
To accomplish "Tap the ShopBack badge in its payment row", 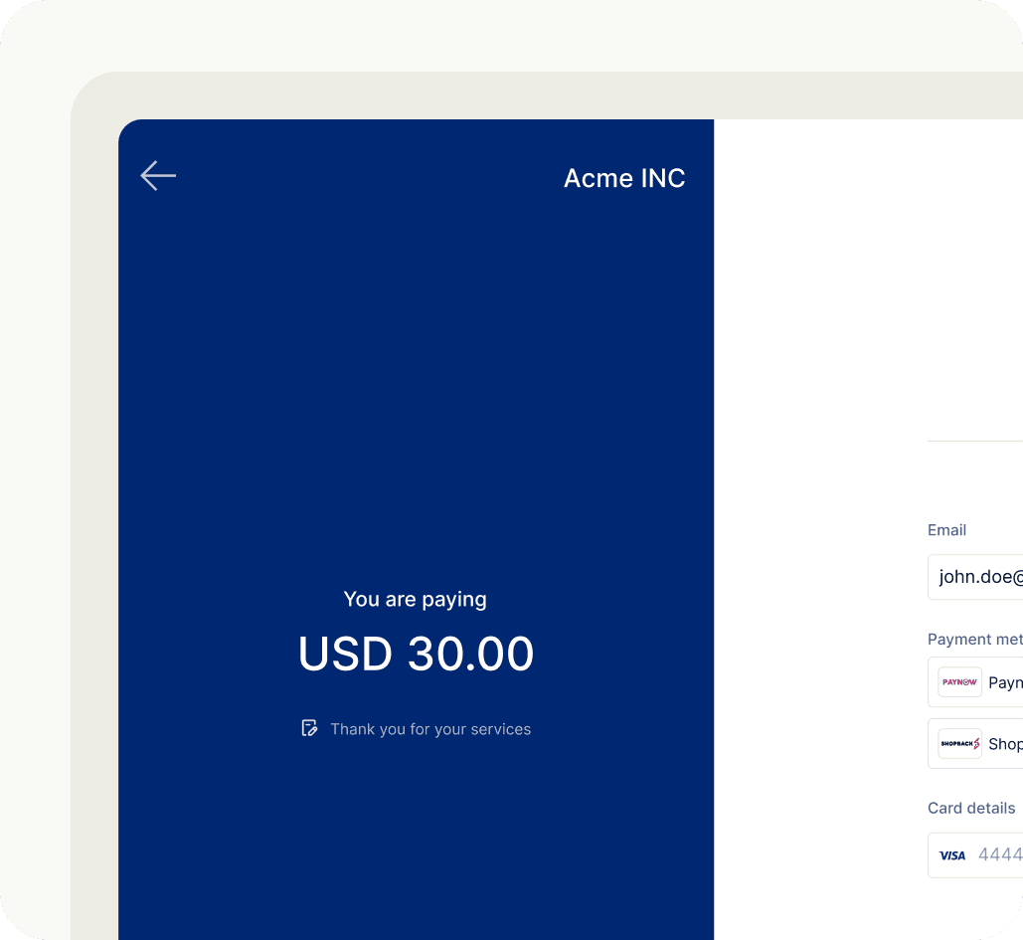I will pos(958,743).
